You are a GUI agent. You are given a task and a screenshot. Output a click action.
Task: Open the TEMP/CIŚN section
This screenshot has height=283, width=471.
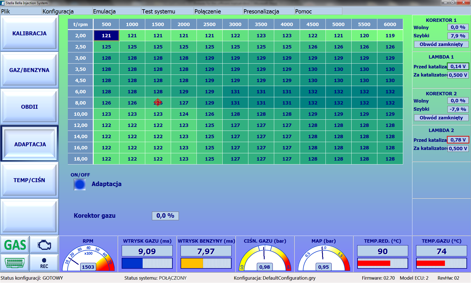(x=29, y=180)
